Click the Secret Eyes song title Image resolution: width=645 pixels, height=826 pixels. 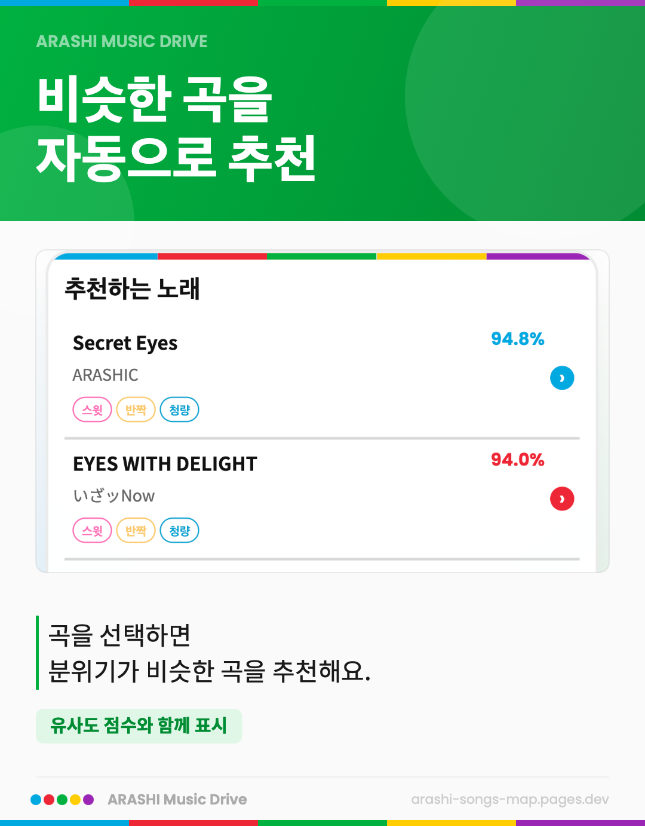(x=125, y=343)
